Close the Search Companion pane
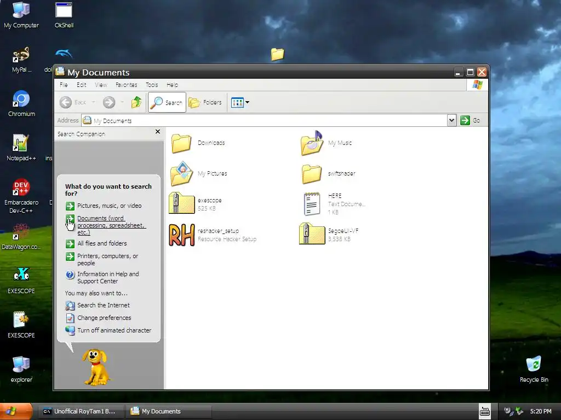The image size is (561, 420). [x=158, y=132]
